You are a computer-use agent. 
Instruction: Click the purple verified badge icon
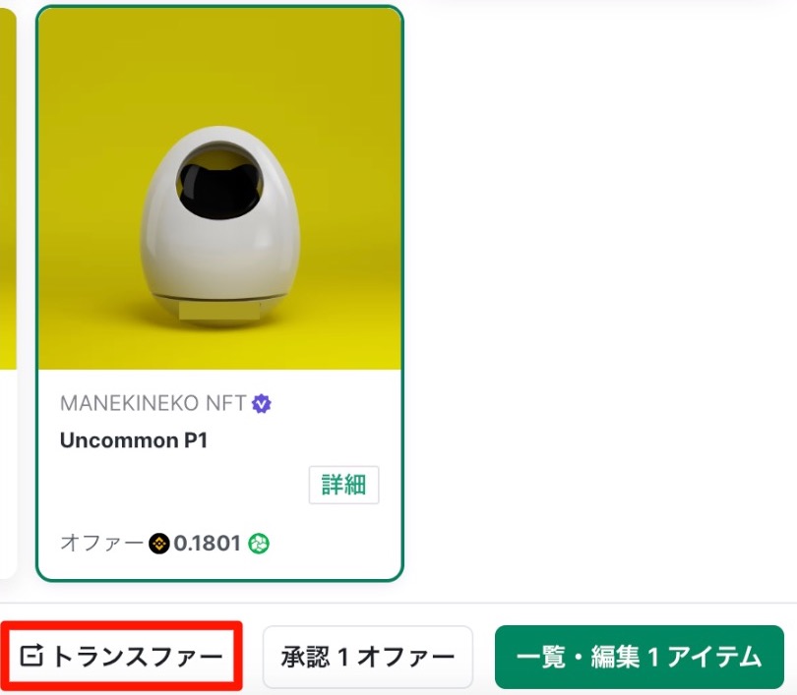pos(262,404)
